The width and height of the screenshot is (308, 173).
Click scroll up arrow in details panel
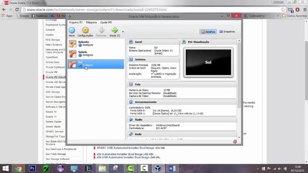[x=239, y=40]
